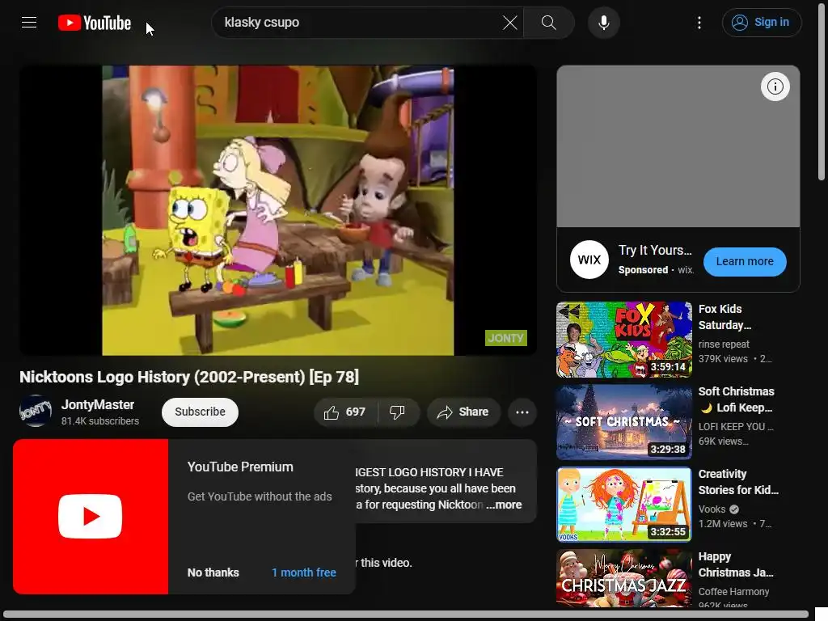Viewport: 828px width, 621px height.
Task: Open the JontyMaster channel name link
Action: (98, 405)
